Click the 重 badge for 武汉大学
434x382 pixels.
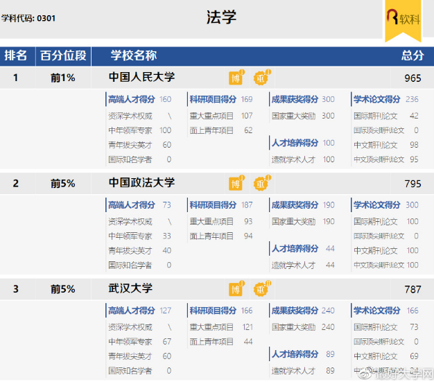[x=261, y=289]
